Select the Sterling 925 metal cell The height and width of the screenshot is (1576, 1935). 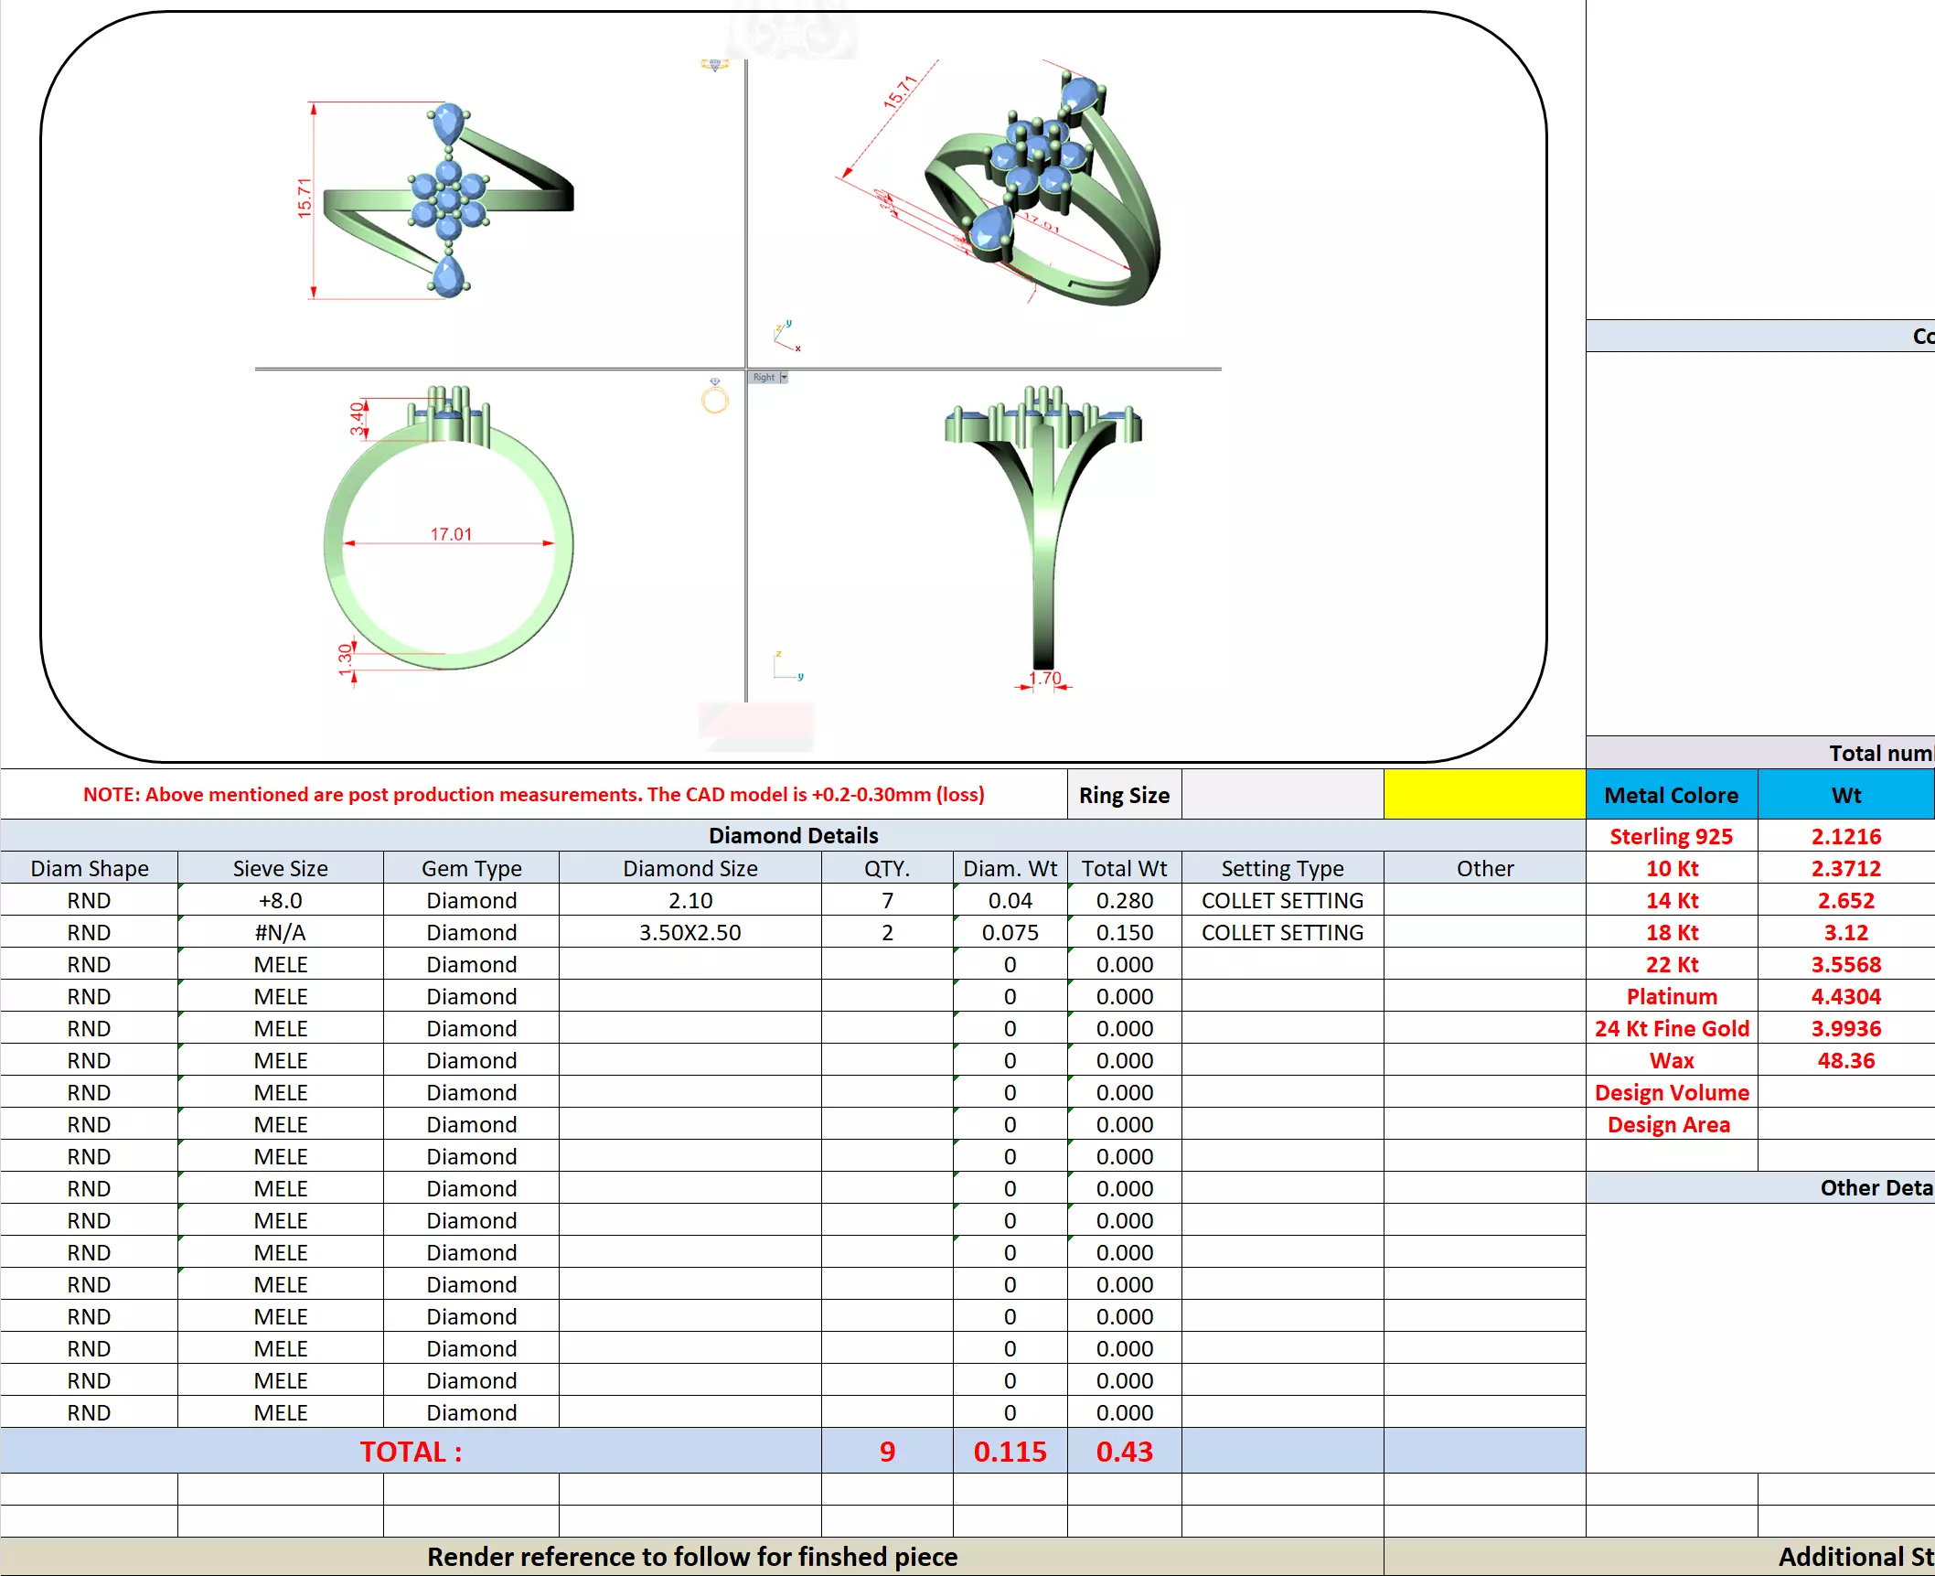tap(1671, 836)
